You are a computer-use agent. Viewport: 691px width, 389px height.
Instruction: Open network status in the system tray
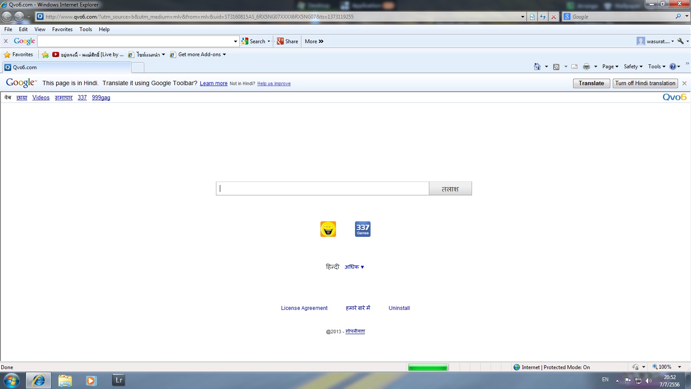(638, 381)
